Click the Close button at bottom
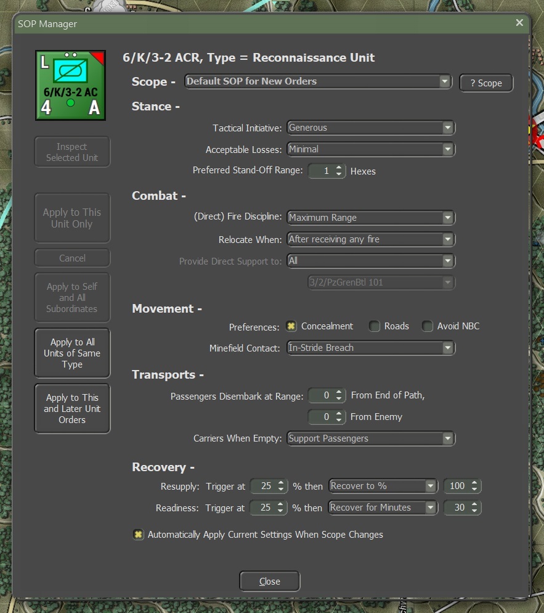This screenshot has width=544, height=613. (269, 581)
